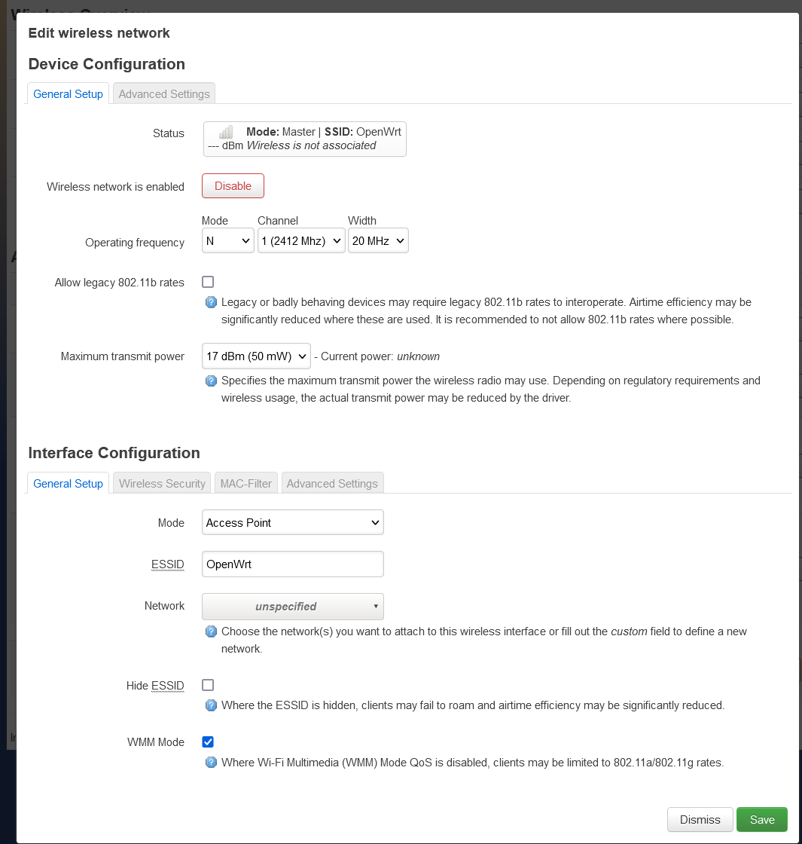Viewport: 802px width, 844px height.
Task: Click the ESSID label abbreviation
Action: point(167,564)
